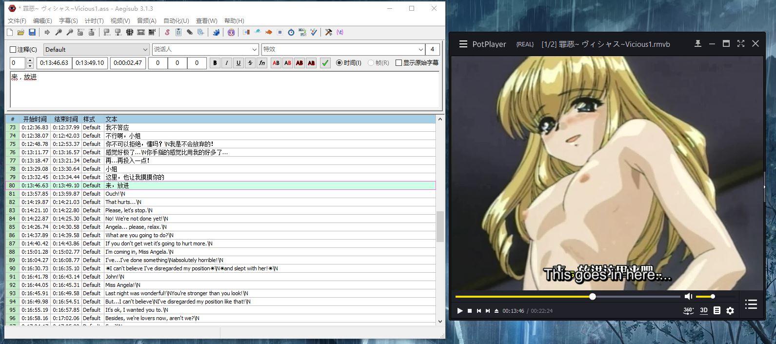Toggle PotPlayer 3D mode
Image resolution: width=776 pixels, height=344 pixels.
click(704, 310)
